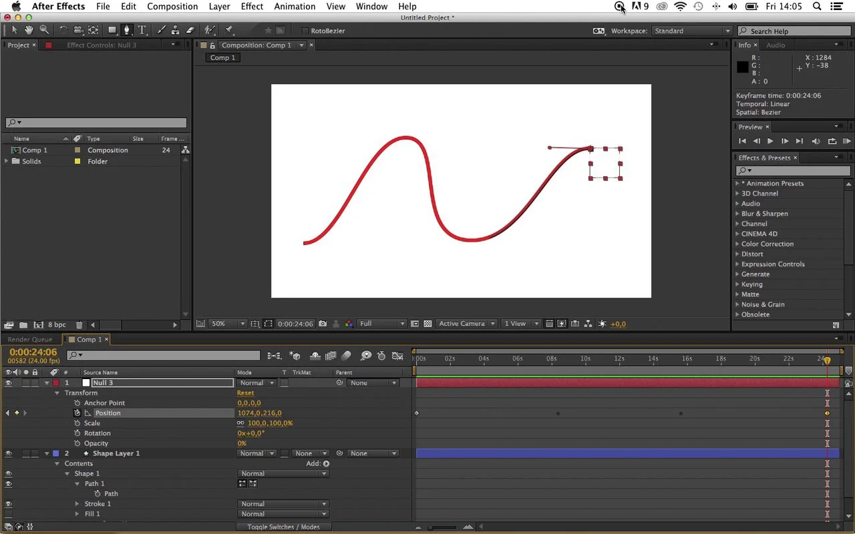Viewport: 855px width, 534px height.
Task: Click the red label swatch of Null 3
Action: [x=56, y=383]
